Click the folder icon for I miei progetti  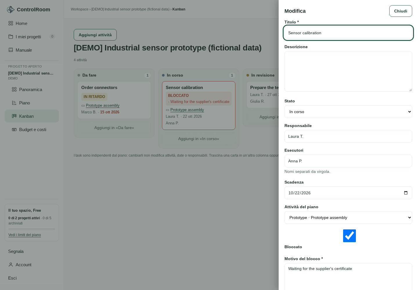click(11, 37)
